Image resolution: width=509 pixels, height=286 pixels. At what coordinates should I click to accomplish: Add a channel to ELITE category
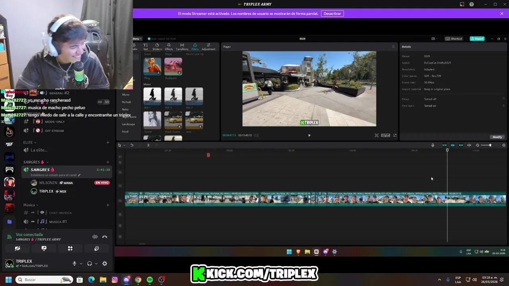point(108,142)
